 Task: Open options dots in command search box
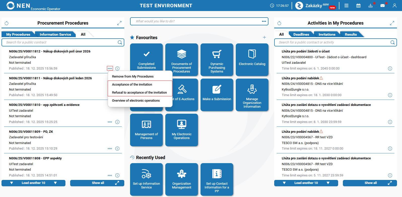[264, 21]
